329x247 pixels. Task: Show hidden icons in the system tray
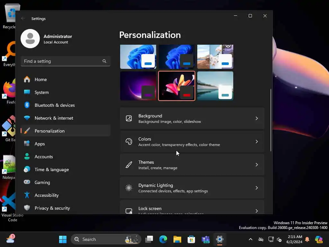tap(251, 239)
